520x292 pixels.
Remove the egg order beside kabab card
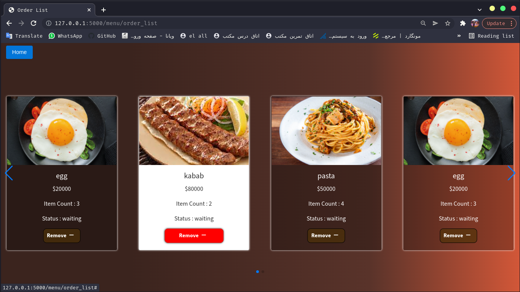coord(62,235)
